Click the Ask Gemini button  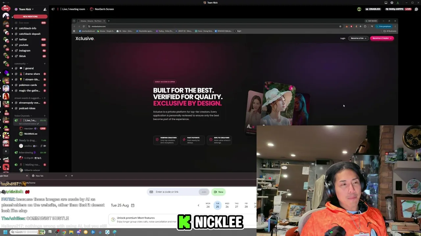[x=371, y=21]
